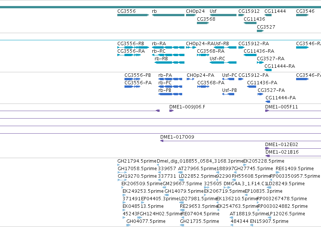Click the CG3556-PA protein feature
The height and width of the screenshot is (227, 321).
coord(132,87)
